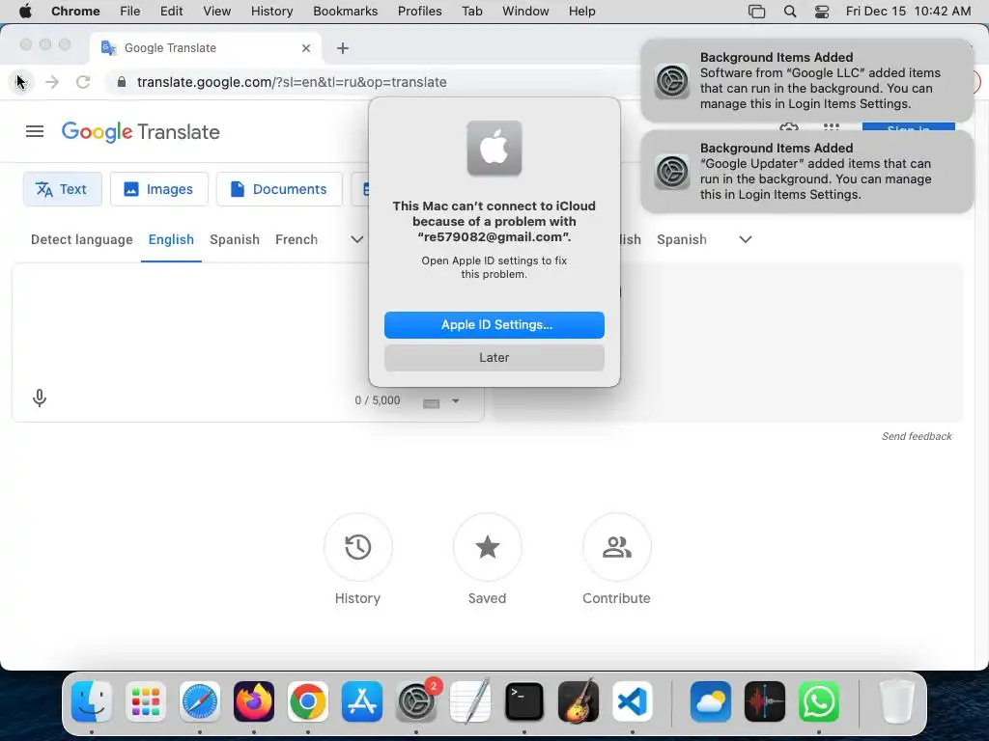Viewport: 989px width, 741px height.
Task: Open the Help menu
Action: click(x=581, y=12)
